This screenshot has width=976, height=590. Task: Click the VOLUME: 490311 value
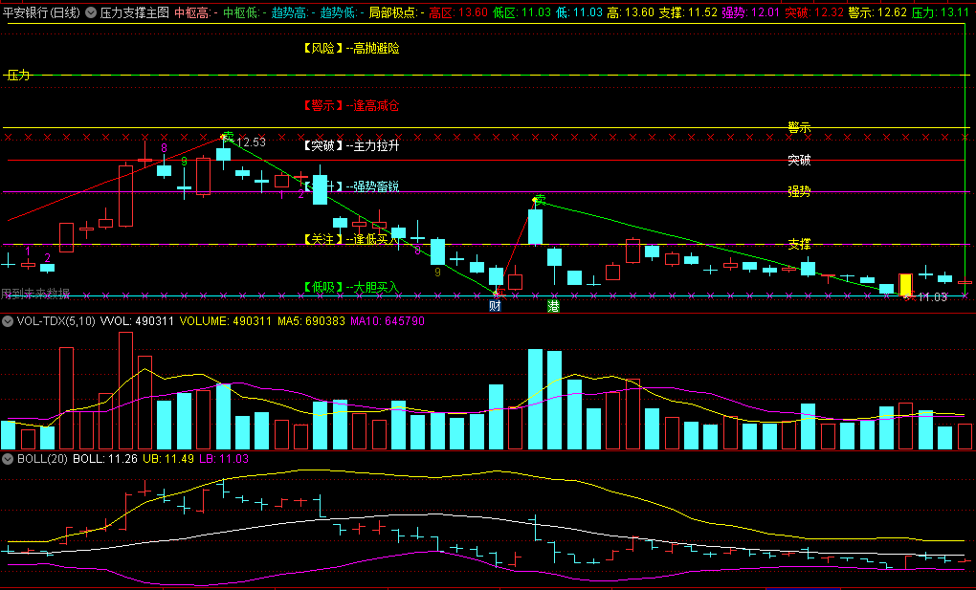pos(226,321)
